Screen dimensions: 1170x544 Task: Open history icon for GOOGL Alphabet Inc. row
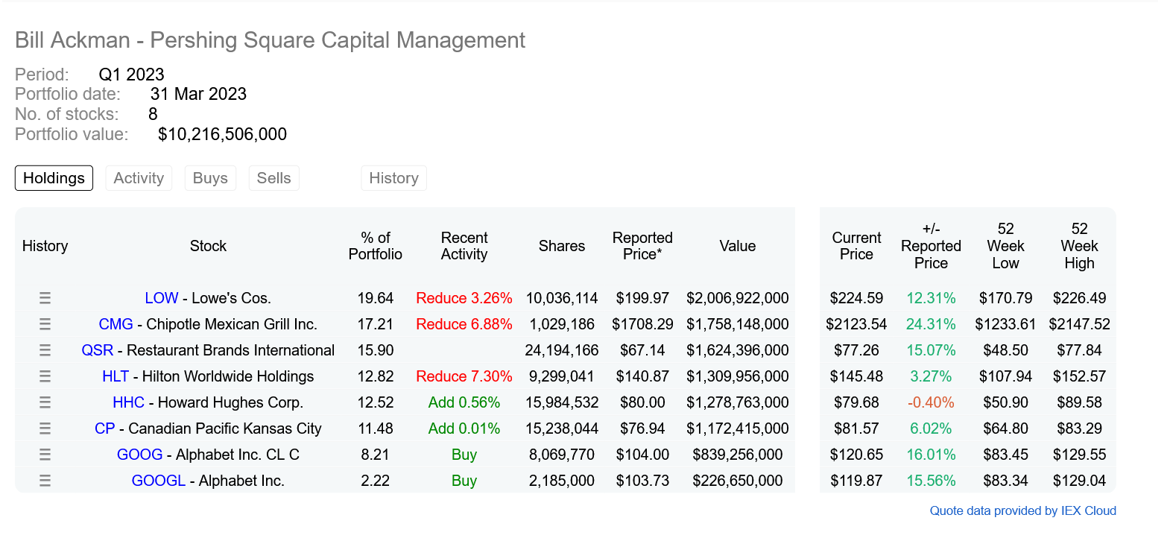point(45,481)
